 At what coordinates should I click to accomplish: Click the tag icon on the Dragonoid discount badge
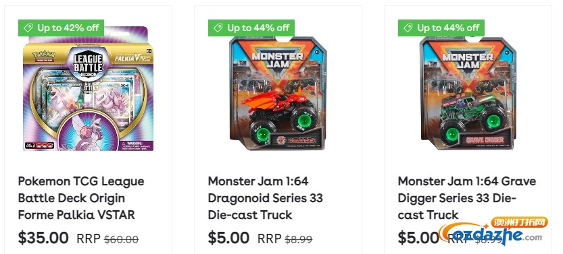[x=218, y=28]
